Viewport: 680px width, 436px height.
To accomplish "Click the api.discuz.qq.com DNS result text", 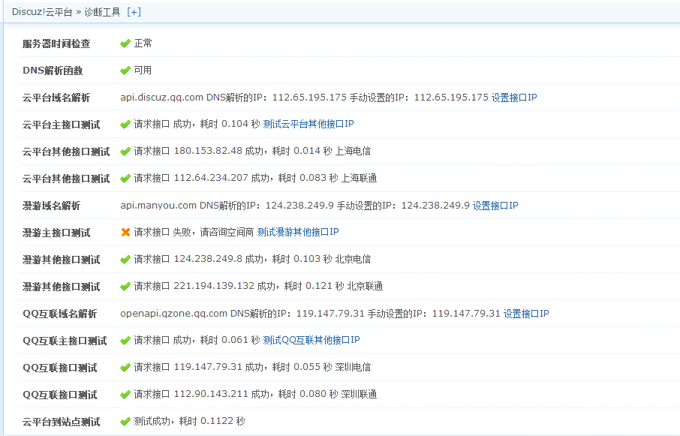I will pyautogui.click(x=305, y=98).
